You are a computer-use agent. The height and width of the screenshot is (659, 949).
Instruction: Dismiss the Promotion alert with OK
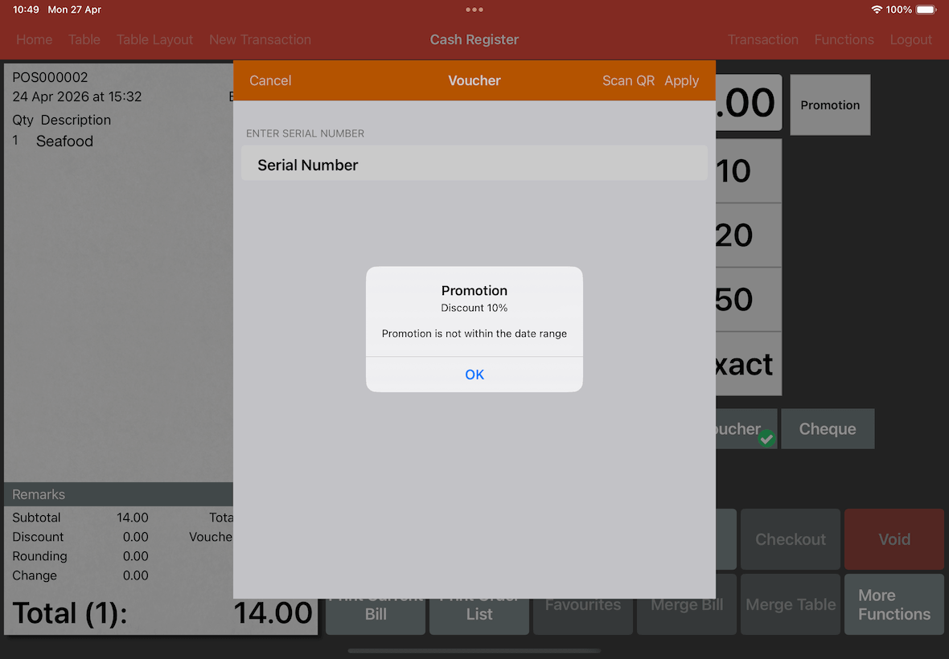tap(474, 375)
